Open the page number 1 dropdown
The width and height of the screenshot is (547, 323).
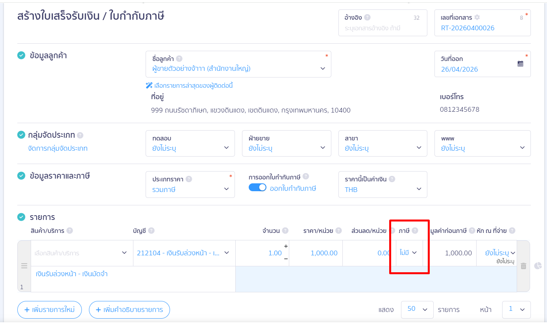pyautogui.click(x=516, y=310)
